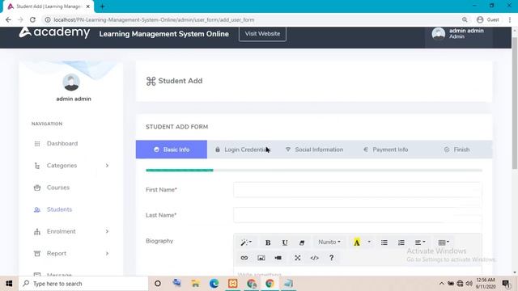This screenshot has height=291, width=518.
Task: Open the Windows Start menu
Action: pyautogui.click(x=9, y=284)
